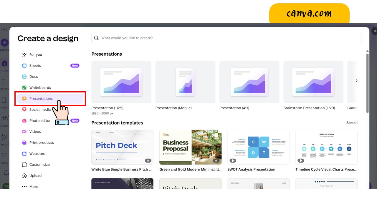Screen dimensions: 377x212
Task: Click the Websites icon
Action: click(x=24, y=154)
